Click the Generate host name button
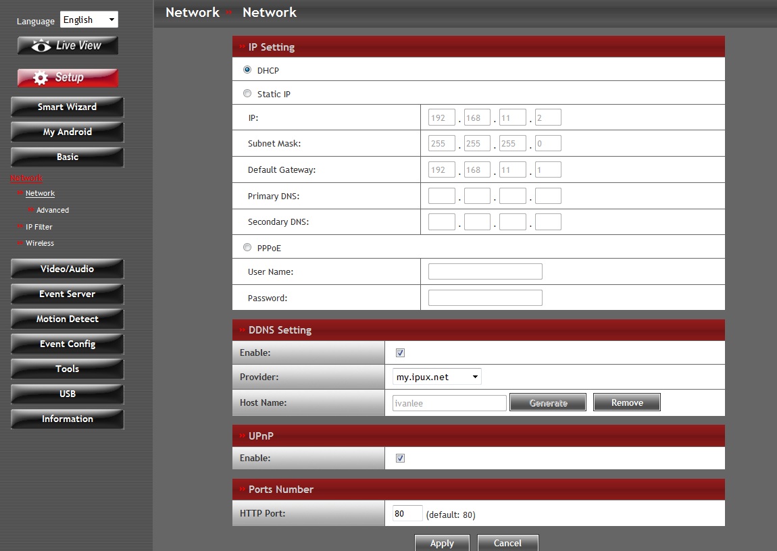This screenshot has height=551, width=777. pyautogui.click(x=548, y=402)
